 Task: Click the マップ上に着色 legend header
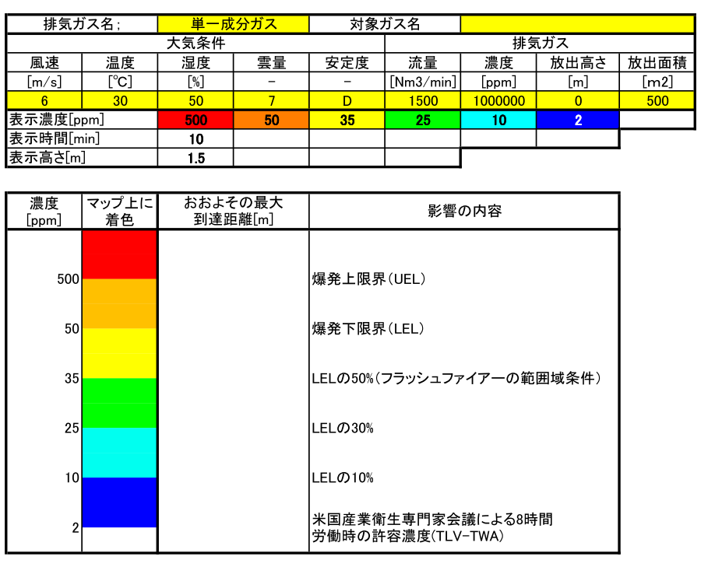[120, 211]
